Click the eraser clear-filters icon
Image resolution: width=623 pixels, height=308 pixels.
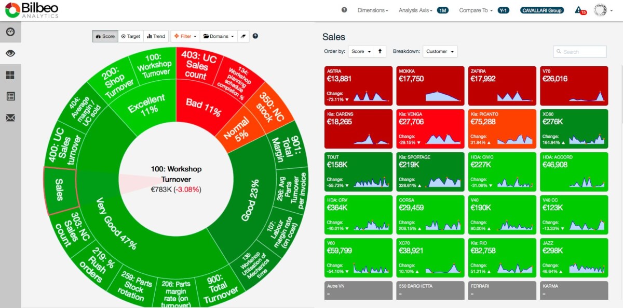pyautogui.click(x=242, y=36)
